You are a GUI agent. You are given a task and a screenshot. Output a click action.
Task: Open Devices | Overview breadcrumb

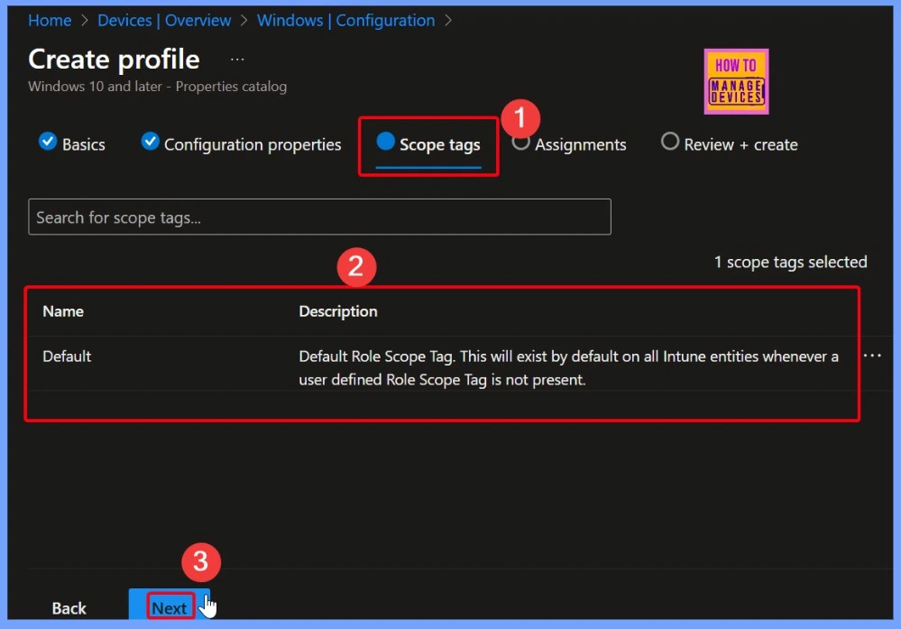pos(164,21)
